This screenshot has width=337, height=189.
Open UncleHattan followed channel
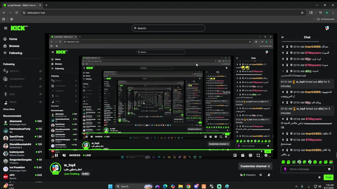[22, 79]
